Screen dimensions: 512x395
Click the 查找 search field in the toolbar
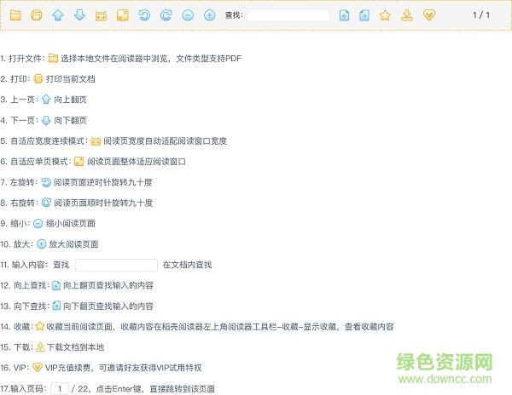click(x=288, y=15)
